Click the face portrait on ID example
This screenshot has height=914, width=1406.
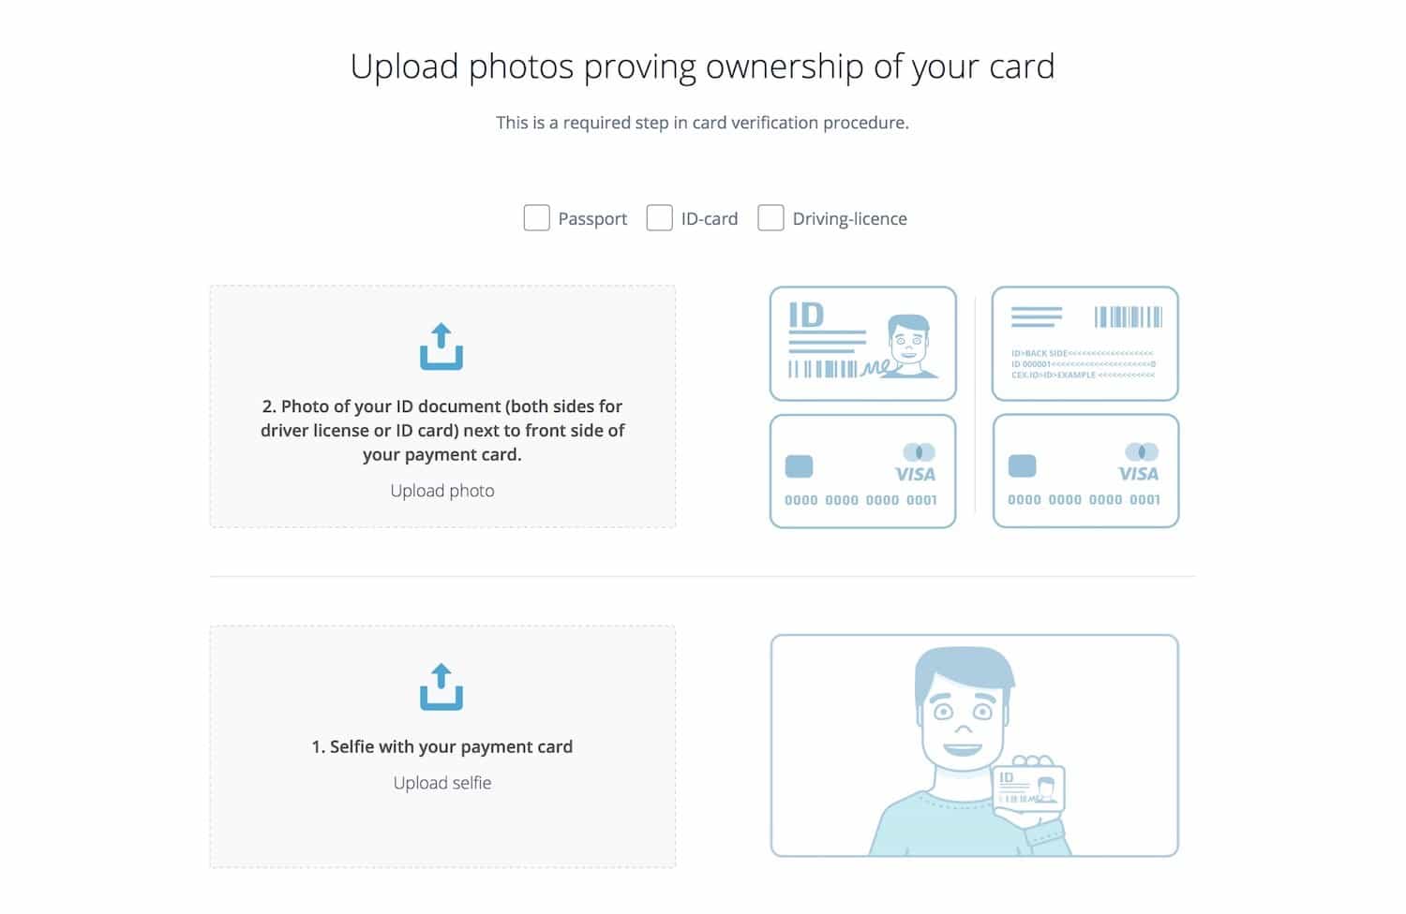click(x=909, y=346)
